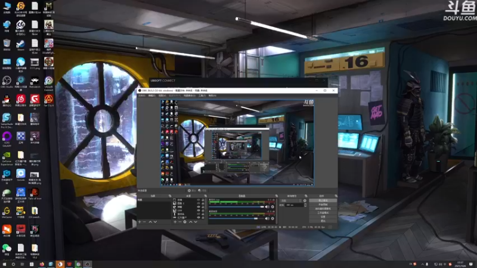
Task: Move scene down in the scenes panel
Action: pyautogui.click(x=155, y=222)
